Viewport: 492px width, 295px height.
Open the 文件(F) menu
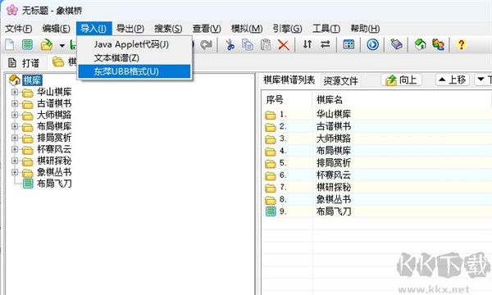click(x=19, y=29)
